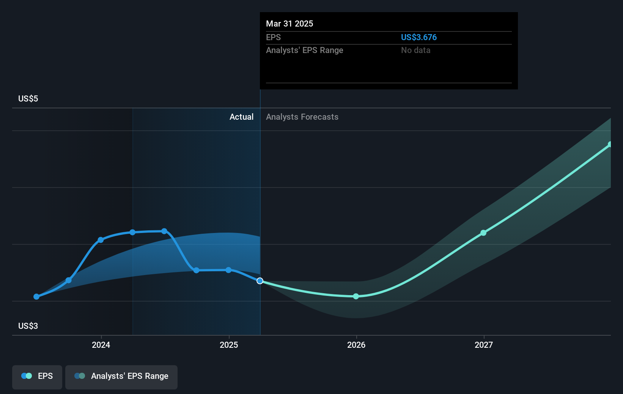The height and width of the screenshot is (394, 623).
Task: Click the last forecast point at chart's right edge
Action: click(x=610, y=144)
